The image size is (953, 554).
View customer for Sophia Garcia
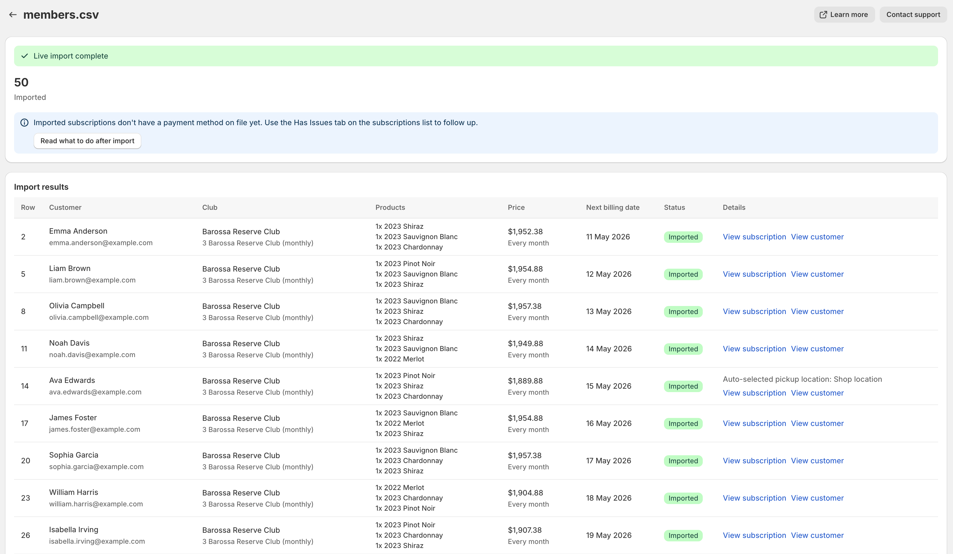coord(817,461)
